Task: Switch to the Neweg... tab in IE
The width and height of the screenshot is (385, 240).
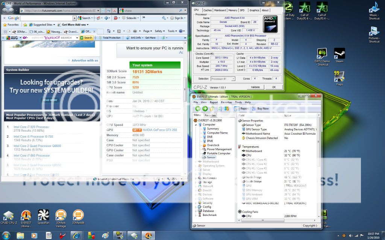Action: (x=55, y=31)
